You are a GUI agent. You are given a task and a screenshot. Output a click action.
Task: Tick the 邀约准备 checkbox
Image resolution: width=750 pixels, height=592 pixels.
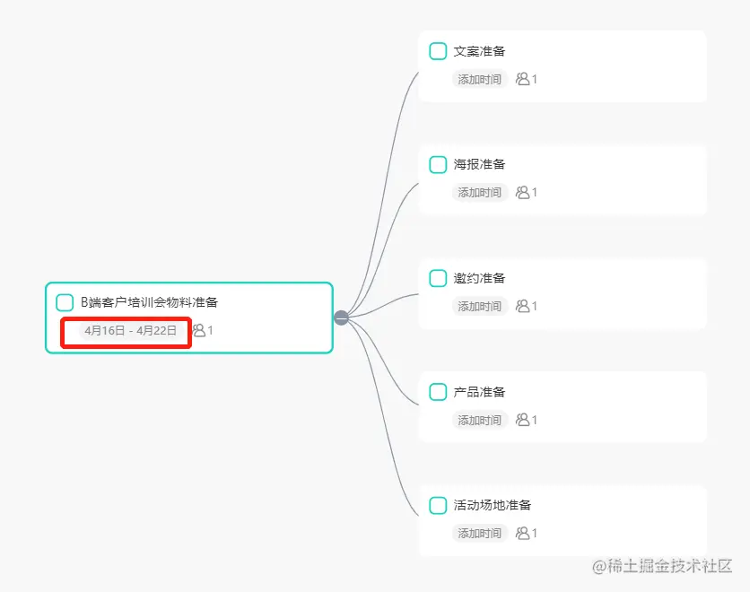[x=438, y=278]
